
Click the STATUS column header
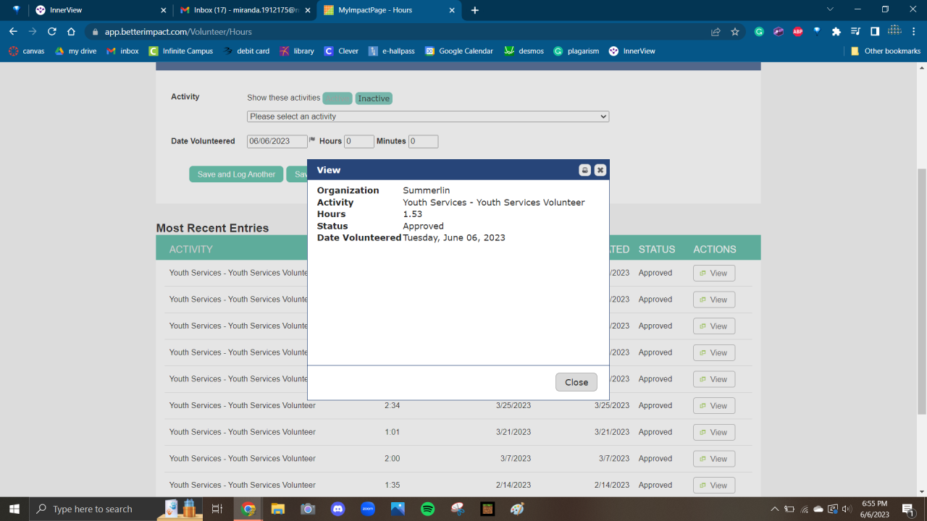657,249
